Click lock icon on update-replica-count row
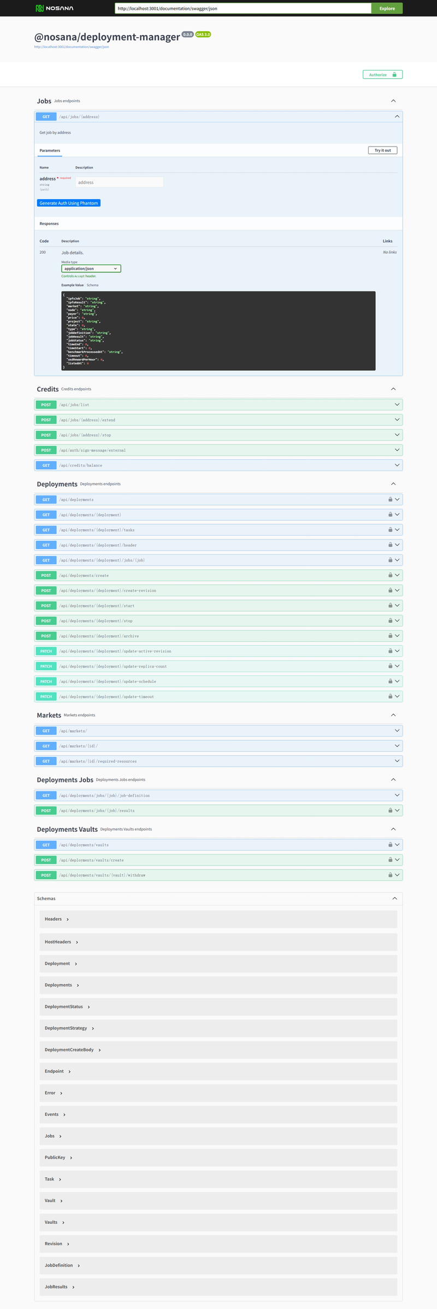This screenshot has height=1309, width=437. [x=390, y=666]
